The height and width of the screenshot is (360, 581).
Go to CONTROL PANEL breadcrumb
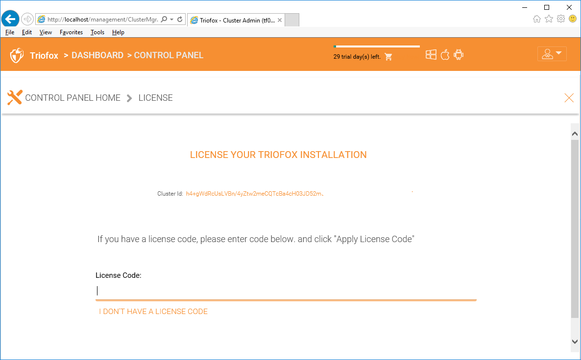(x=169, y=55)
